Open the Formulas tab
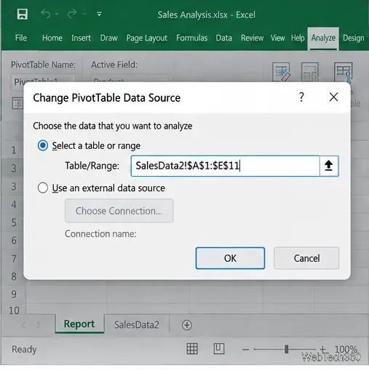 click(191, 38)
